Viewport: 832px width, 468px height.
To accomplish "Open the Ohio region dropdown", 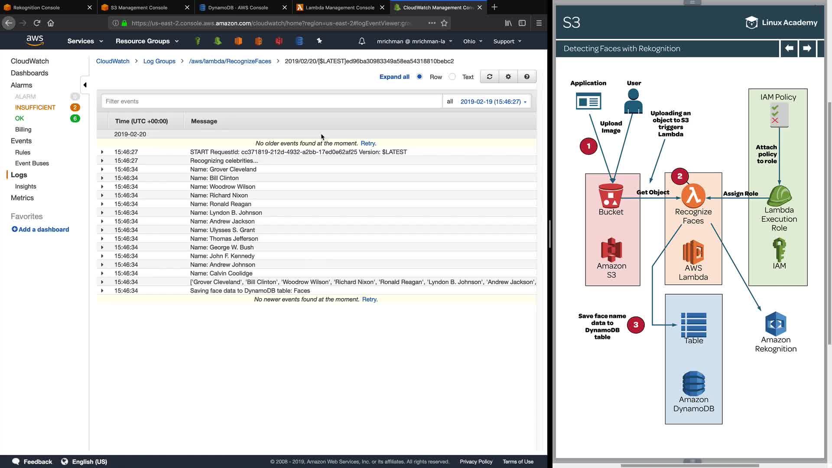I will pyautogui.click(x=472, y=41).
